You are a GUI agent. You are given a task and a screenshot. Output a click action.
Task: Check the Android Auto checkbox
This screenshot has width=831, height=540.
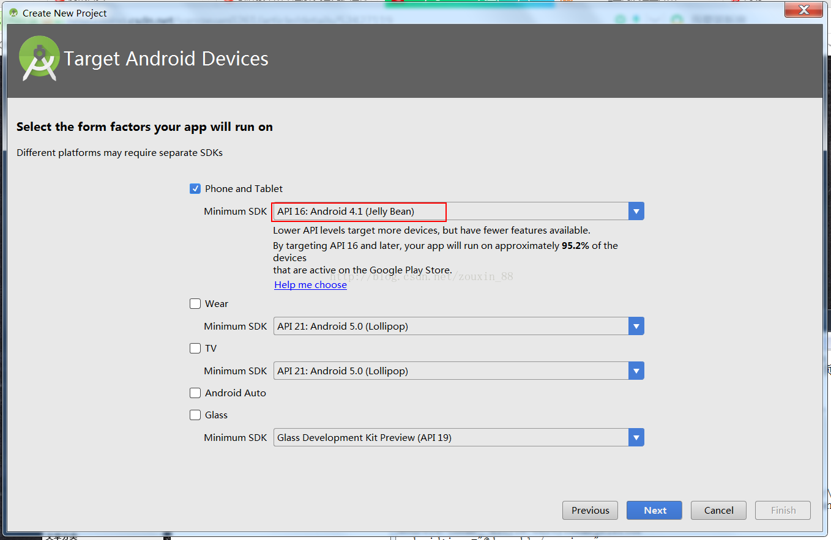coord(195,393)
